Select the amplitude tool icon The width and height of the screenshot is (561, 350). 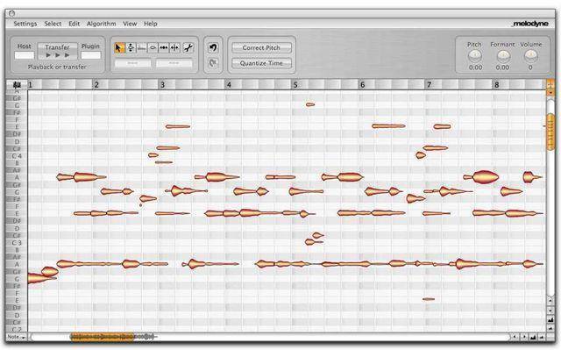click(x=153, y=47)
